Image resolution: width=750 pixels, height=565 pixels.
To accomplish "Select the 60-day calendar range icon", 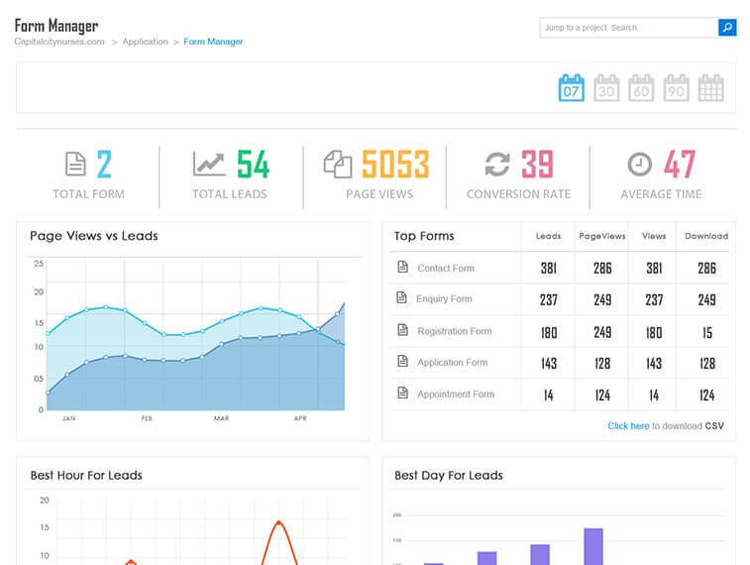I will tap(641, 88).
